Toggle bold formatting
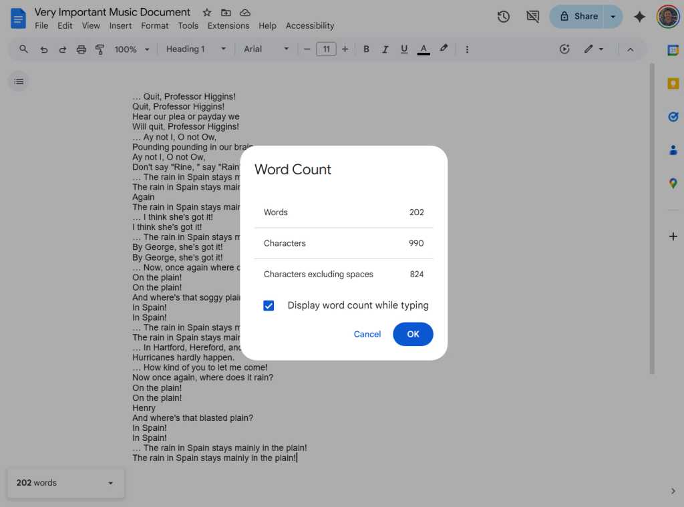This screenshot has height=507, width=684. coord(366,49)
